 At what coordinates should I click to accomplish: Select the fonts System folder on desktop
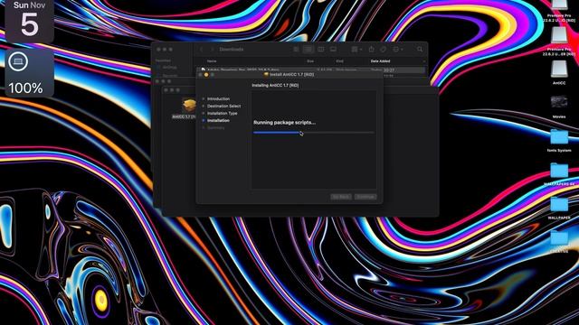(x=559, y=137)
